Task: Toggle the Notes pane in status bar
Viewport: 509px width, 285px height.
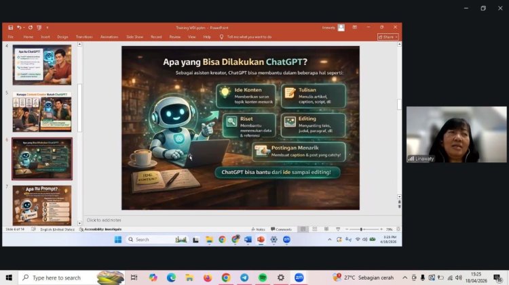Action: pyautogui.click(x=259, y=229)
